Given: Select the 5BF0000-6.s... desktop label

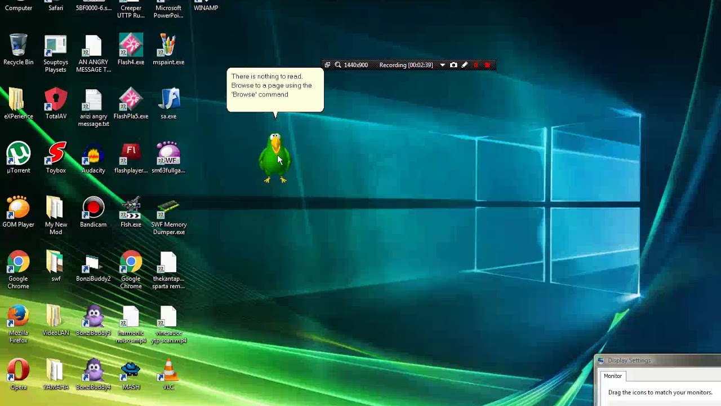Looking at the screenshot, I should coord(94,8).
